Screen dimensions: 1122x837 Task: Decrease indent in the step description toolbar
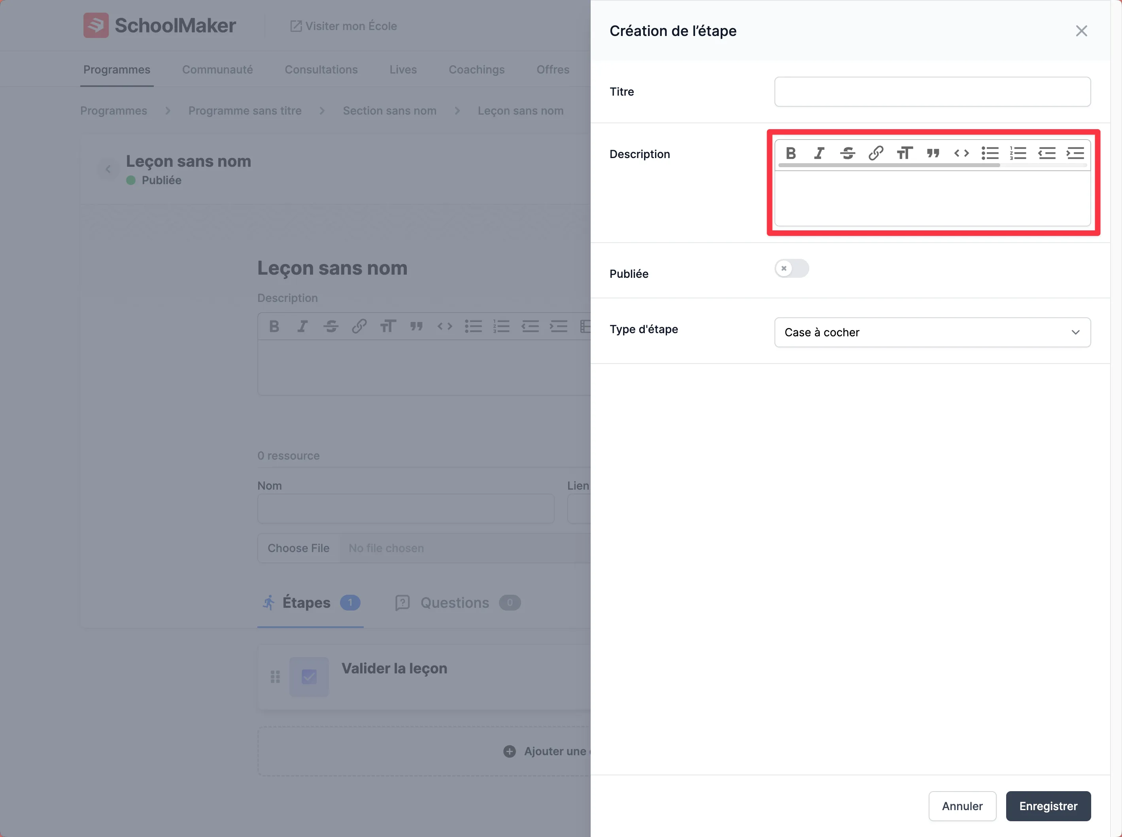[1046, 153]
